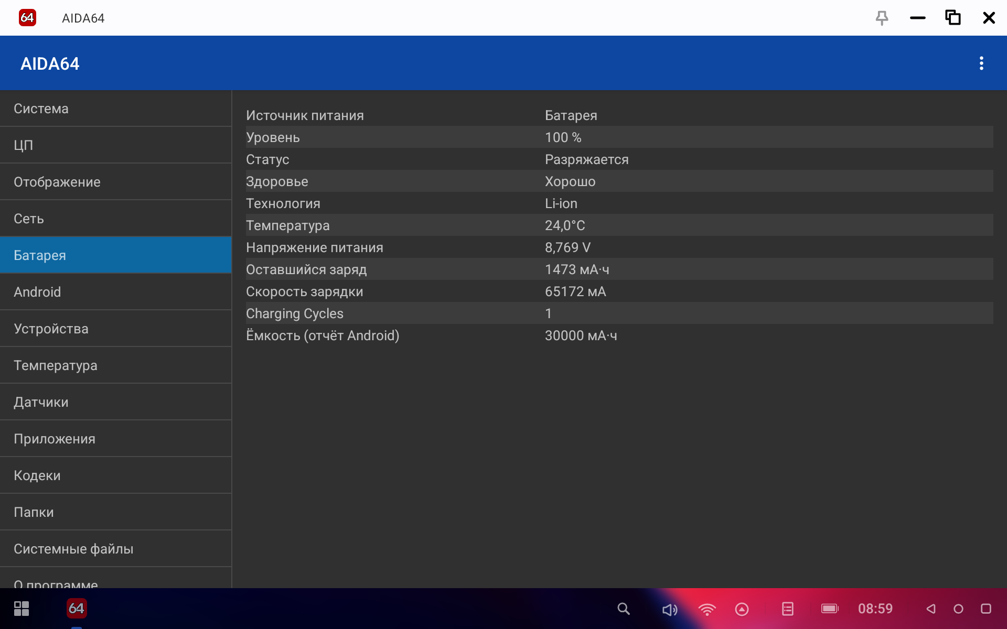The width and height of the screenshot is (1007, 629).
Task: Open the volume control in taskbar
Action: click(669, 609)
